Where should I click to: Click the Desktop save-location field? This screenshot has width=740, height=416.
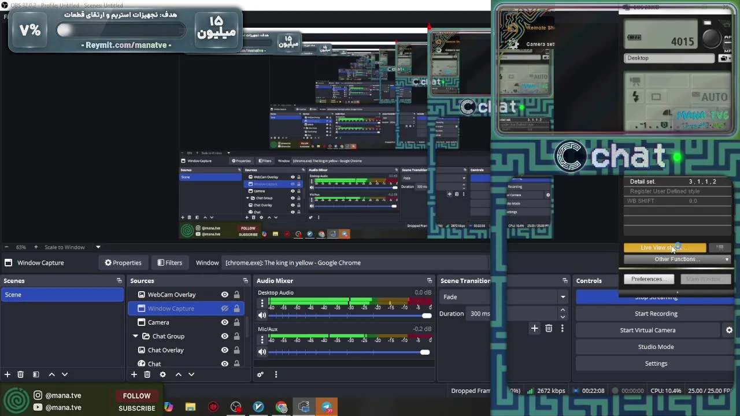pyautogui.click(x=670, y=58)
